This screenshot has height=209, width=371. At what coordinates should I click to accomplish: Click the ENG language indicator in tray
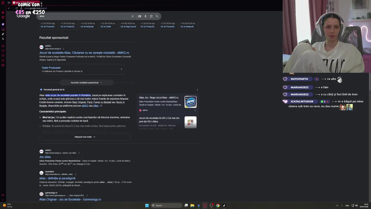tap(347, 206)
